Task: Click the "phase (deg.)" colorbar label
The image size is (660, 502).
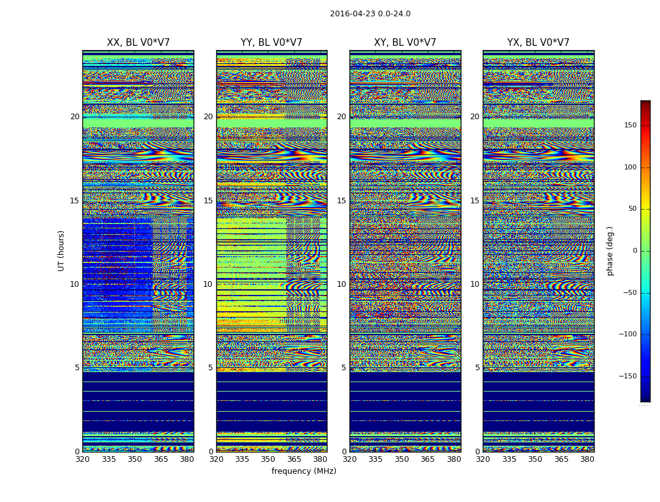Action: (610, 251)
